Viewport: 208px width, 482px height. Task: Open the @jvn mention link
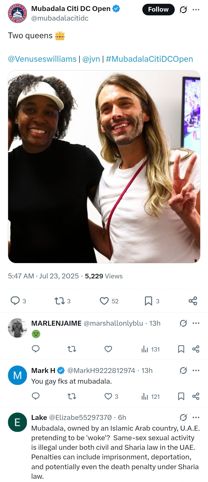(x=91, y=59)
